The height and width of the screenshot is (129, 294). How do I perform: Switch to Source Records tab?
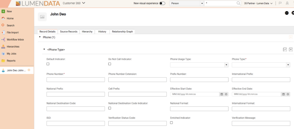pyautogui.click(x=69, y=32)
